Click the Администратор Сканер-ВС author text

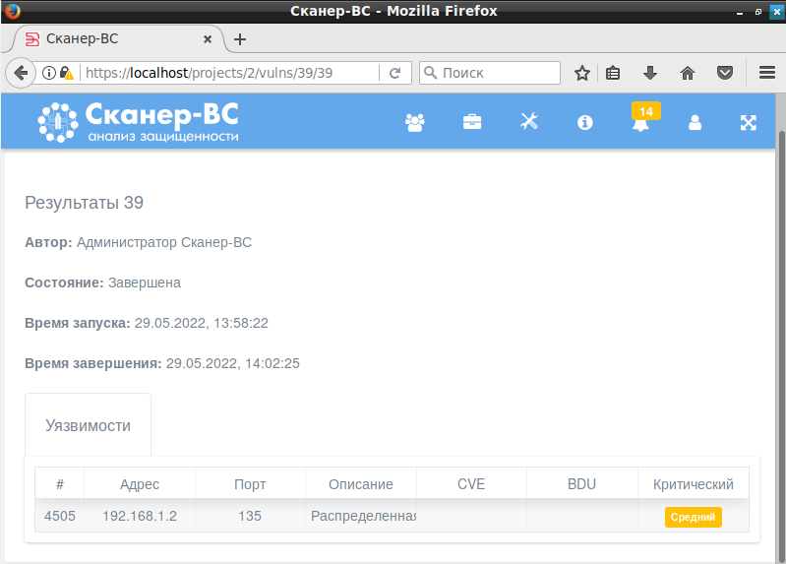click(164, 242)
